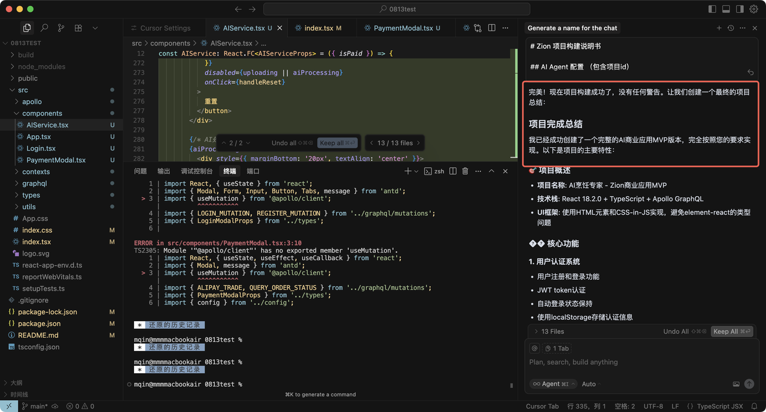The width and height of the screenshot is (766, 412).
Task: Open chat pane more options ellipsis
Action: [x=743, y=28]
